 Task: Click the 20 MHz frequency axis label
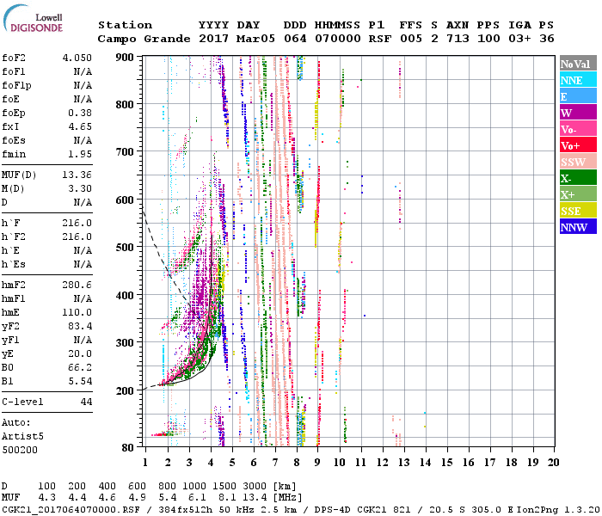coord(553,463)
